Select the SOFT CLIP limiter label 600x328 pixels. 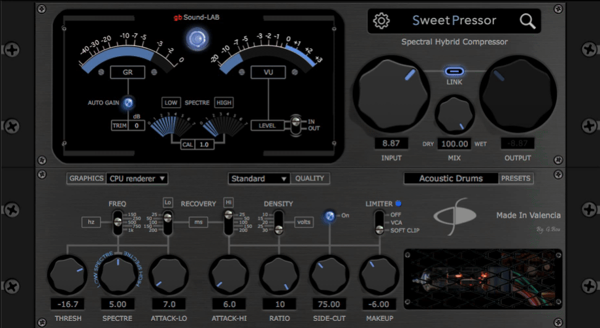click(x=405, y=231)
